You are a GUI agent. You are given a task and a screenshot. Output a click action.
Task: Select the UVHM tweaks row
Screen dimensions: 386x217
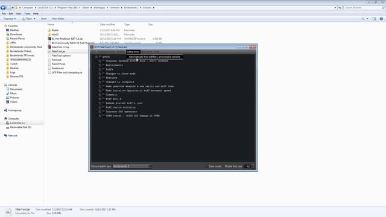(x=133, y=116)
